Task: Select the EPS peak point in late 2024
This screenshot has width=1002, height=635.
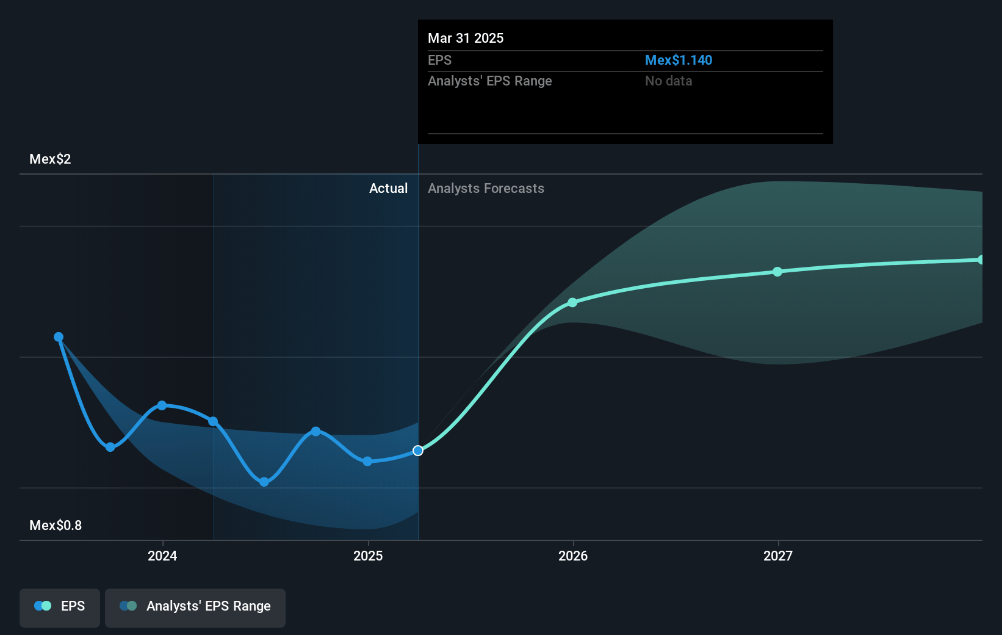Action: click(315, 431)
